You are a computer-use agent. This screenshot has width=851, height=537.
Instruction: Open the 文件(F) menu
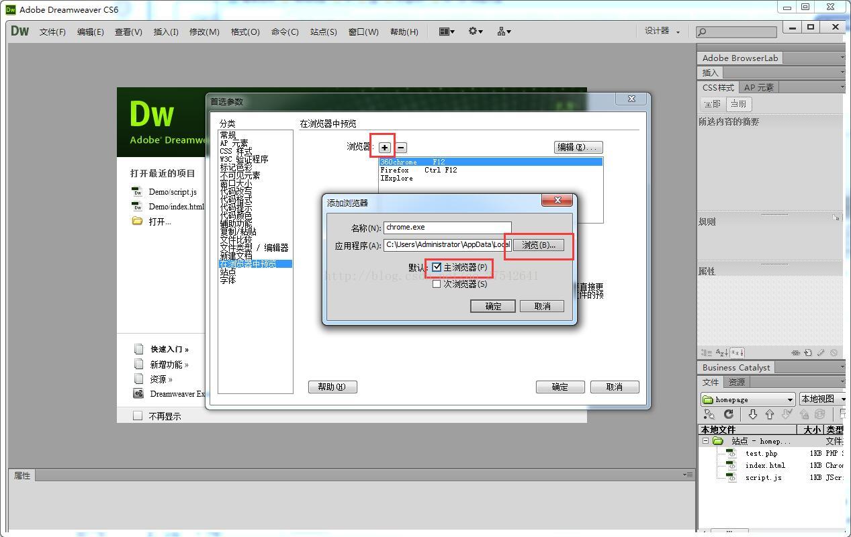[x=52, y=32]
